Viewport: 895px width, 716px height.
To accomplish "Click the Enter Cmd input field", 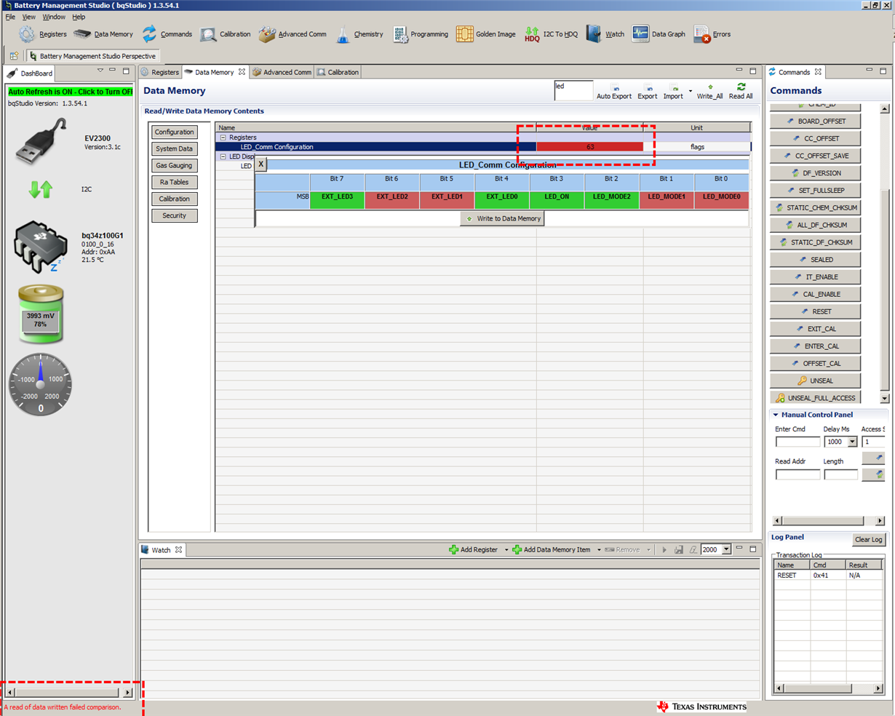I will coord(797,442).
